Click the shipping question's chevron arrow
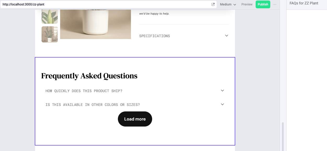The image size is (327, 151). pos(222,90)
